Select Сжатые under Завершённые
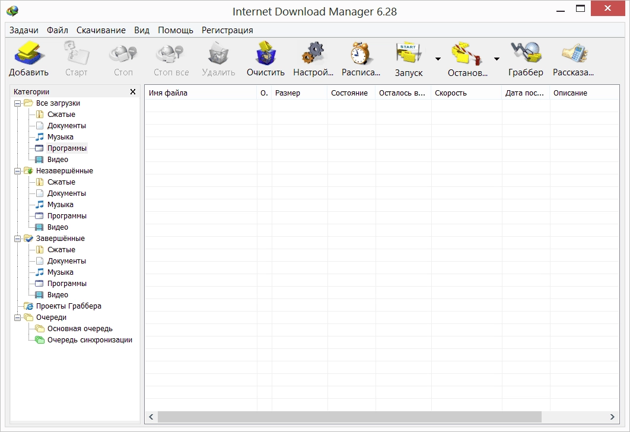Image resolution: width=630 pixels, height=432 pixels. pyautogui.click(x=61, y=250)
